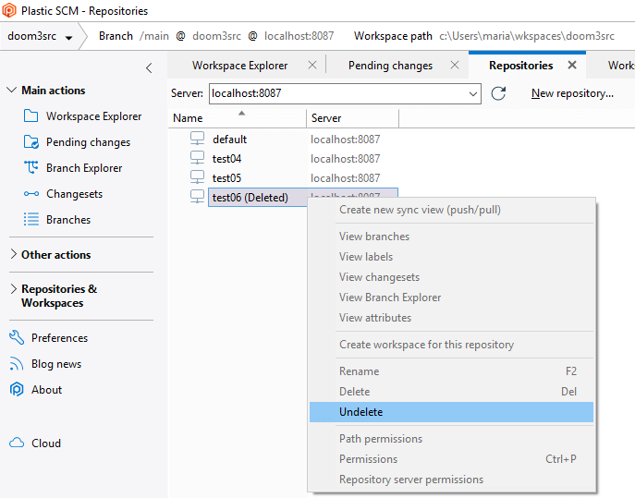The image size is (635, 498).
Task: Open About in the sidebar
Action: (46, 390)
